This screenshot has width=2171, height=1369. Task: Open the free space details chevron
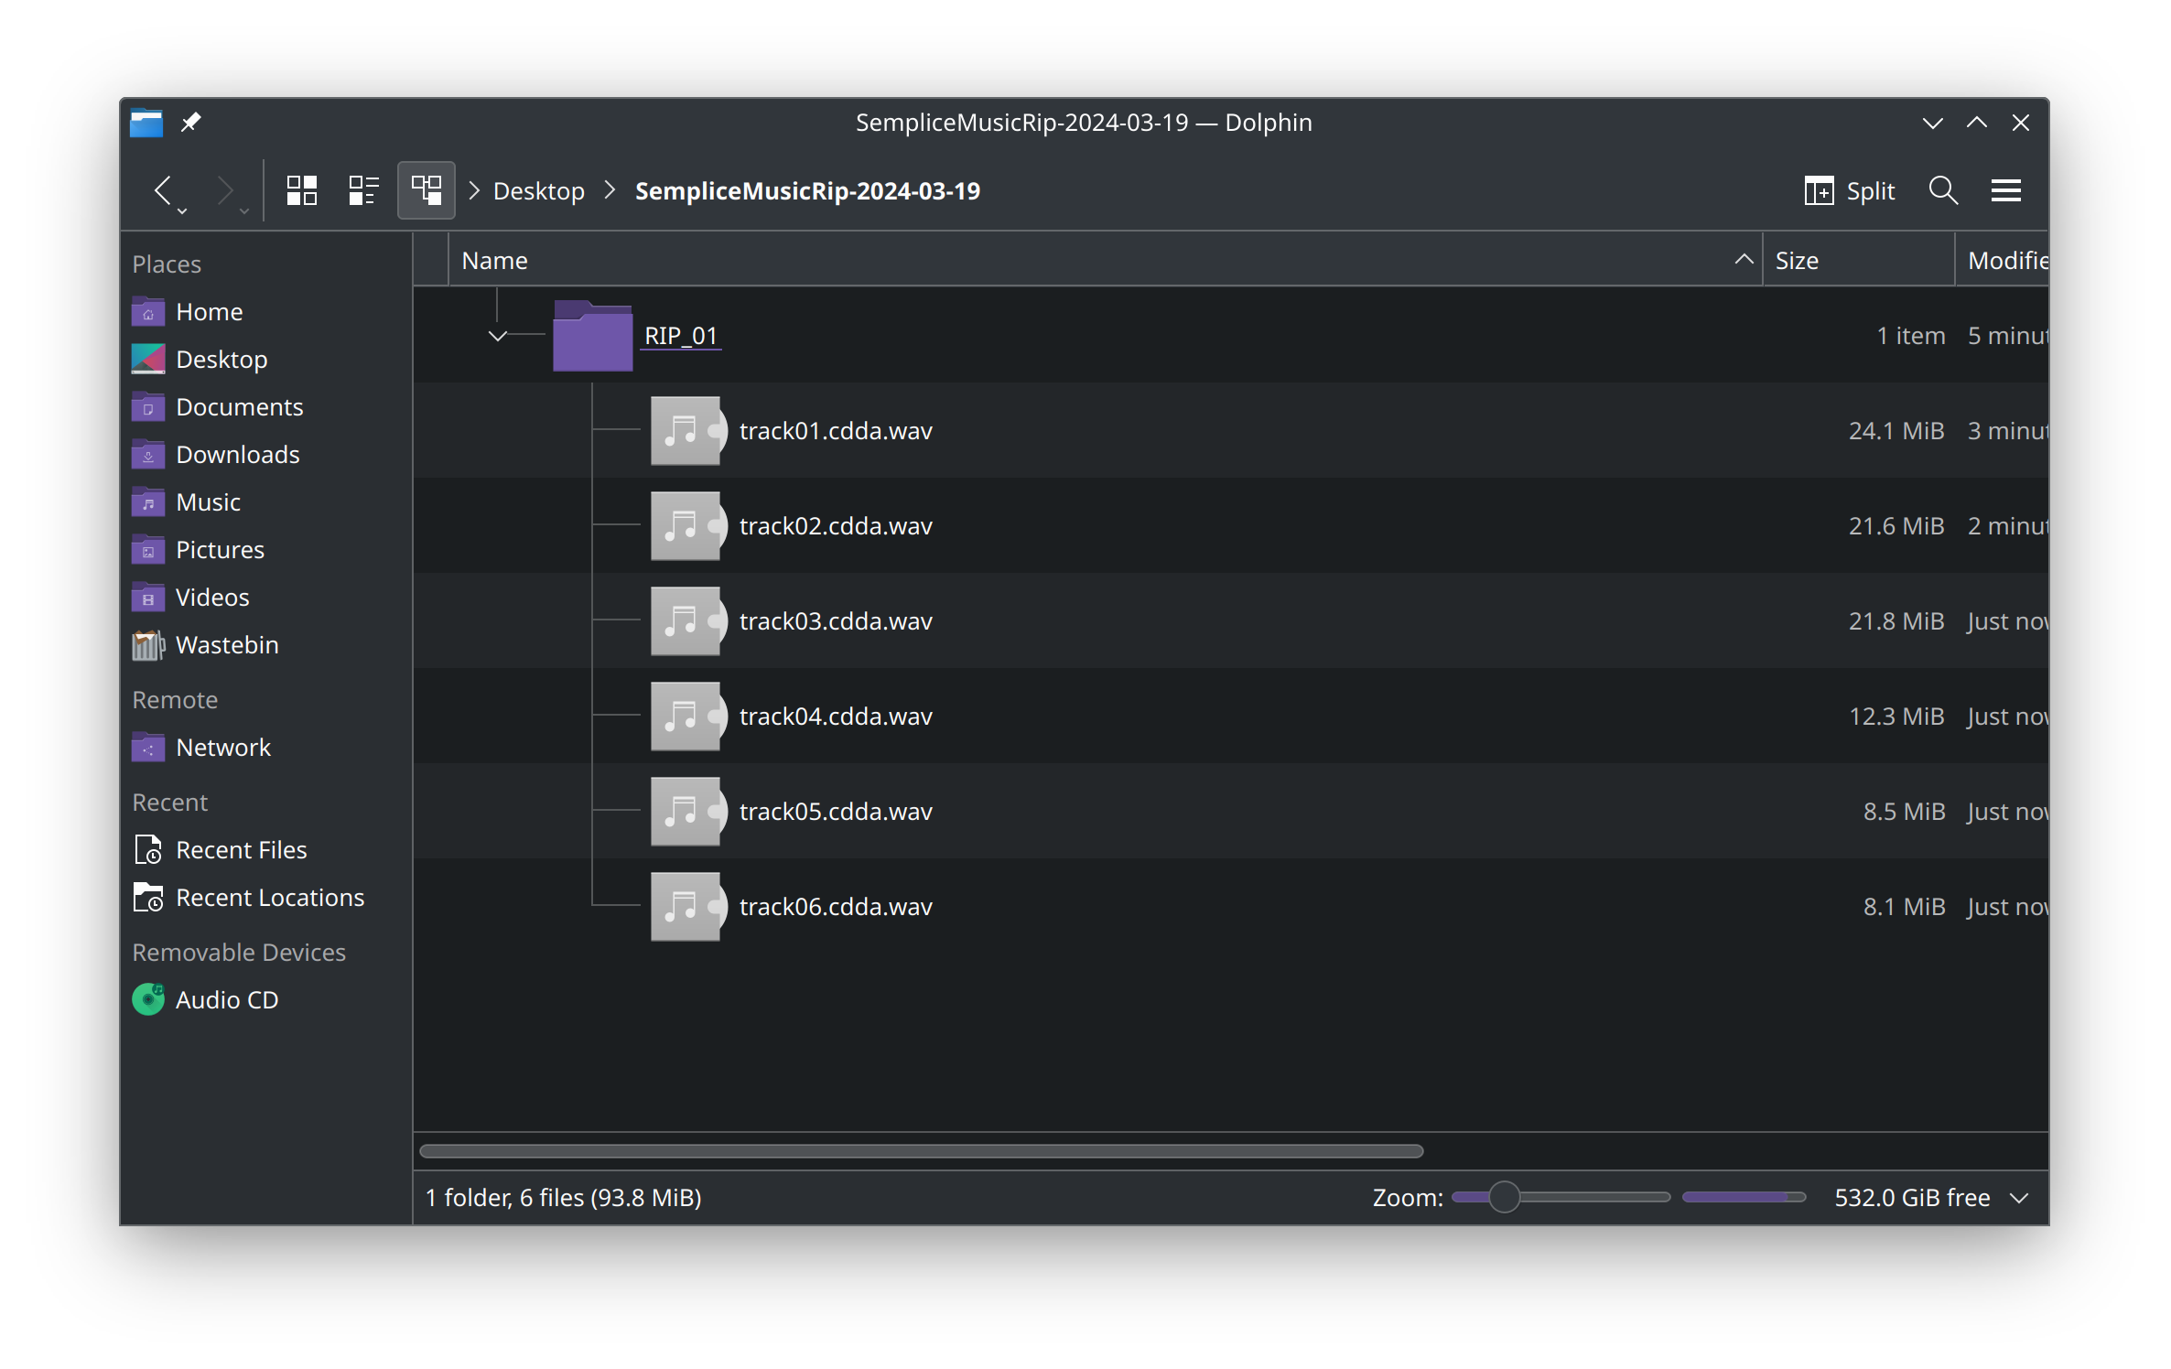[2023, 1197]
